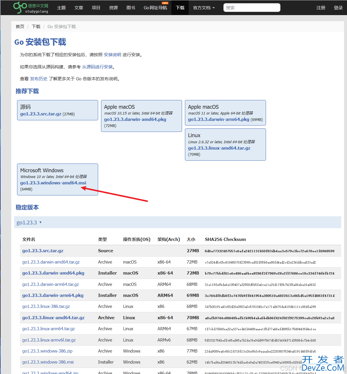Open the 从源码进行安装 link
The height and width of the screenshot is (374, 347).
click(x=98, y=67)
